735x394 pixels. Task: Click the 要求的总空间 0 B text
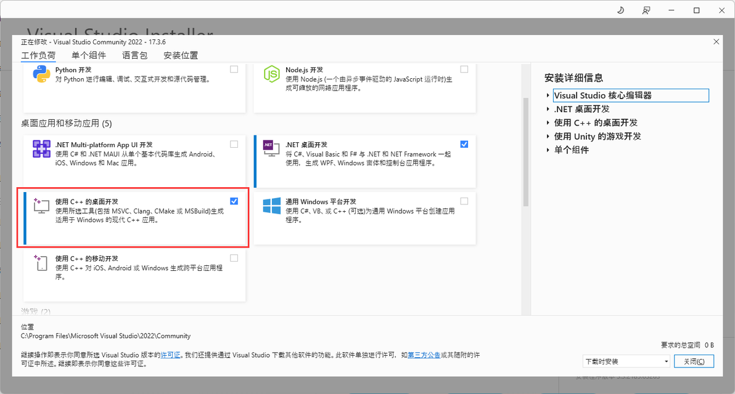point(687,345)
